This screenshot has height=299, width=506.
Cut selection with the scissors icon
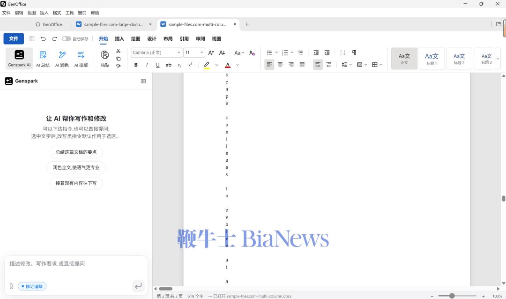click(119, 51)
